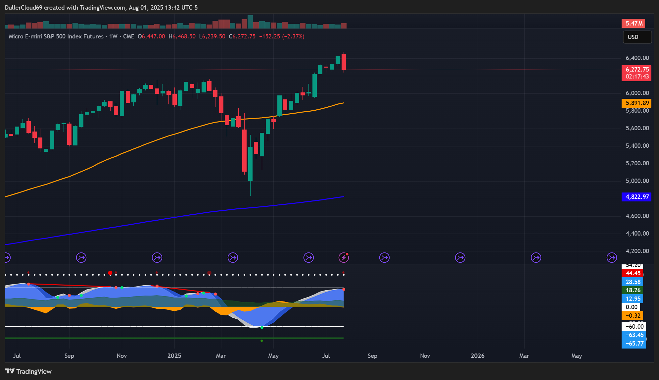Click the 4,600.00 price axis label
Image resolution: width=659 pixels, height=380 pixels.
[x=637, y=216]
